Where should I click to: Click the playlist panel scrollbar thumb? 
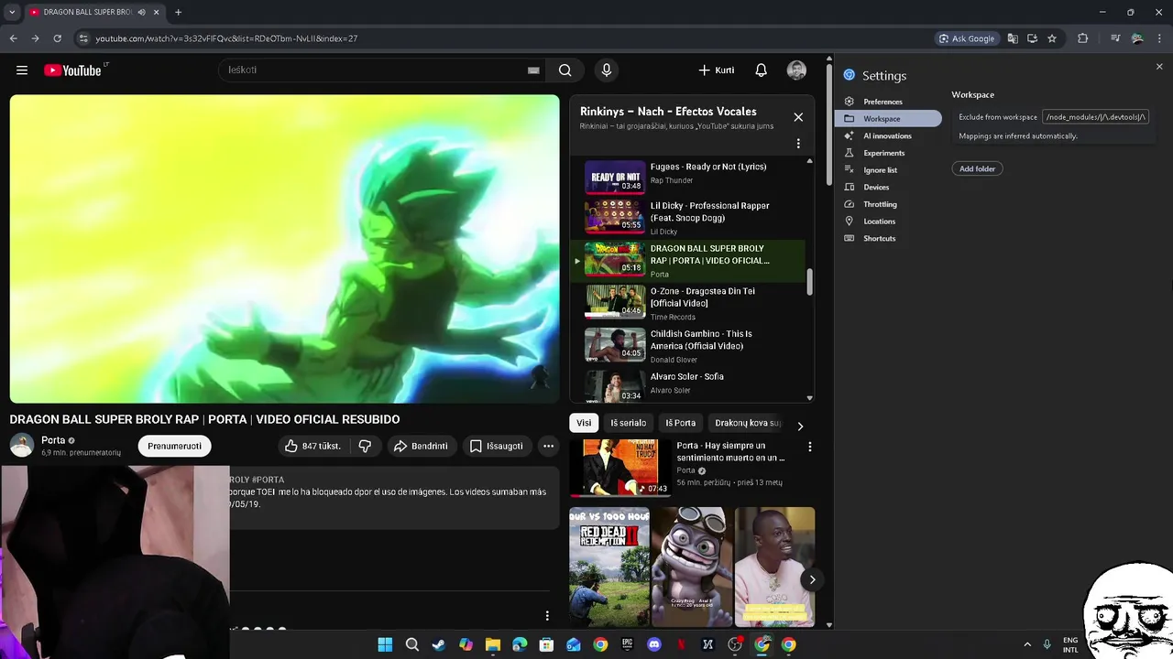pyautogui.click(x=809, y=283)
